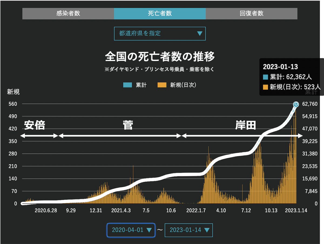Viewport: 324px width, 244px height.
Task: Click the x-axis label 2020.6.28
Action: click(x=46, y=211)
